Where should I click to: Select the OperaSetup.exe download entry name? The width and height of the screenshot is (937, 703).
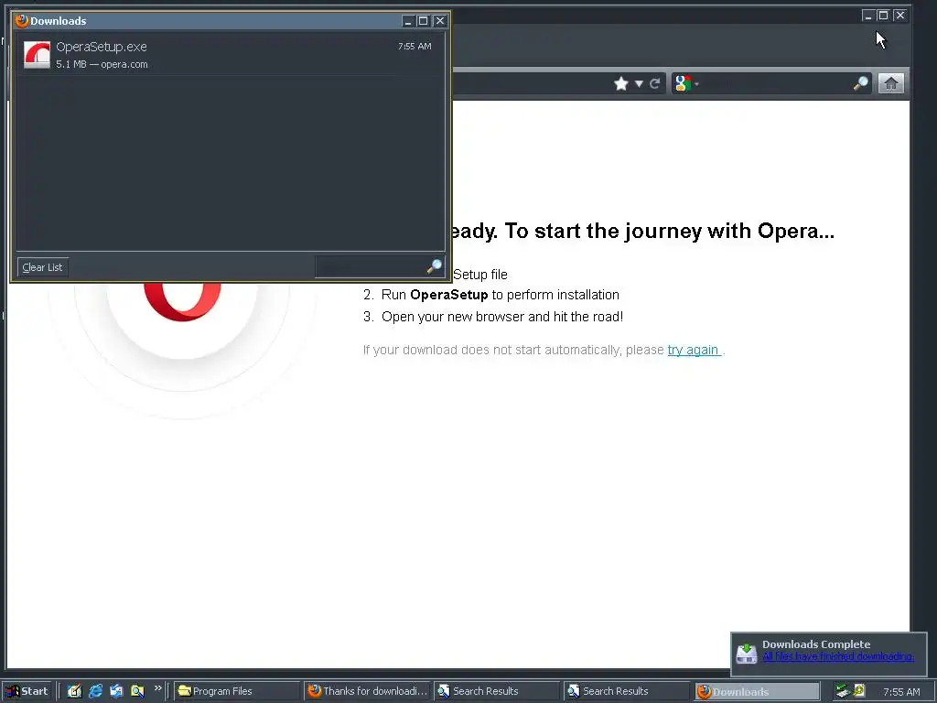pyautogui.click(x=102, y=47)
